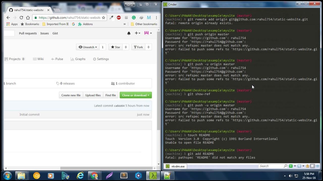Open the Pull requests page
The width and height of the screenshot is (323, 181).
28,33
